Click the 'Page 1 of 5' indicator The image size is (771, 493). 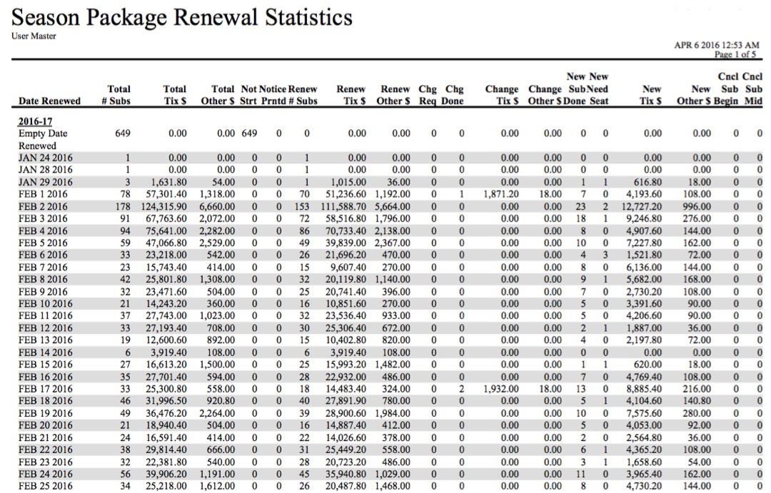[x=735, y=54]
